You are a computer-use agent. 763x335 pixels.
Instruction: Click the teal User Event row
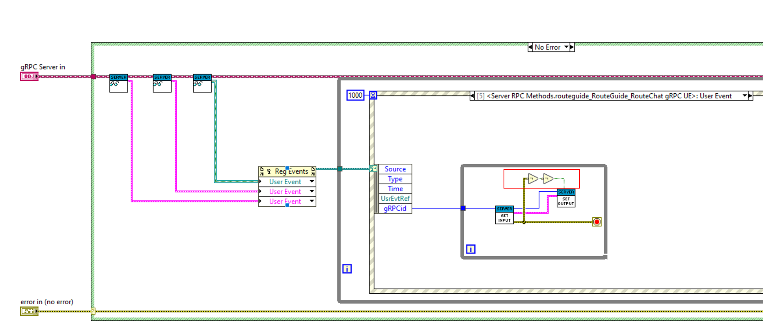pos(287,181)
